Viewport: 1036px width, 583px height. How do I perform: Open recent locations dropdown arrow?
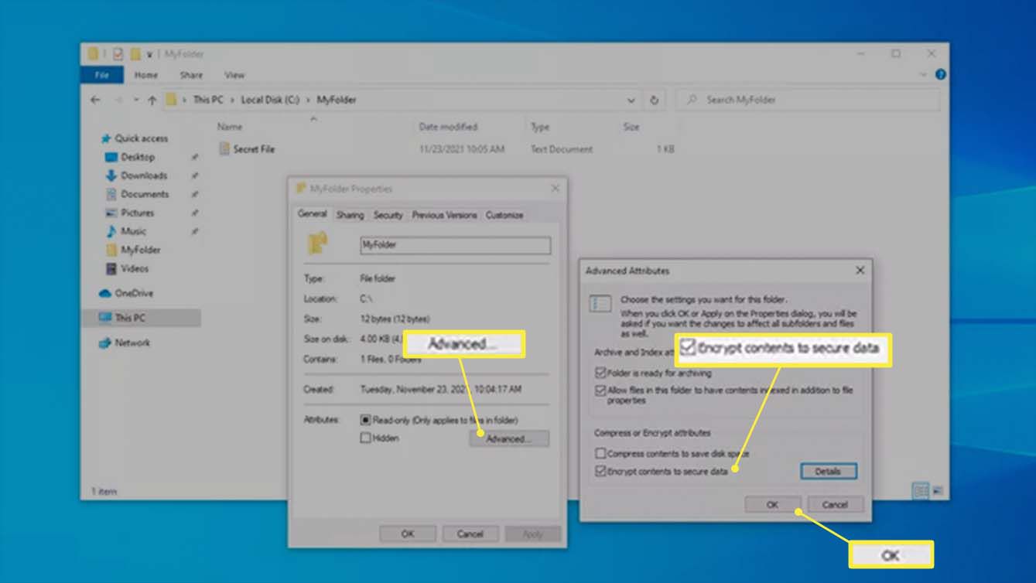click(x=136, y=100)
